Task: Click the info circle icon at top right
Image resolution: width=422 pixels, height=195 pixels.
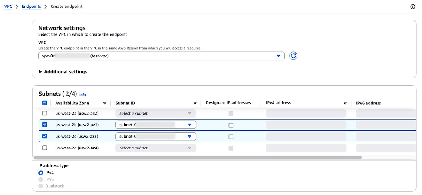Action: point(413,7)
